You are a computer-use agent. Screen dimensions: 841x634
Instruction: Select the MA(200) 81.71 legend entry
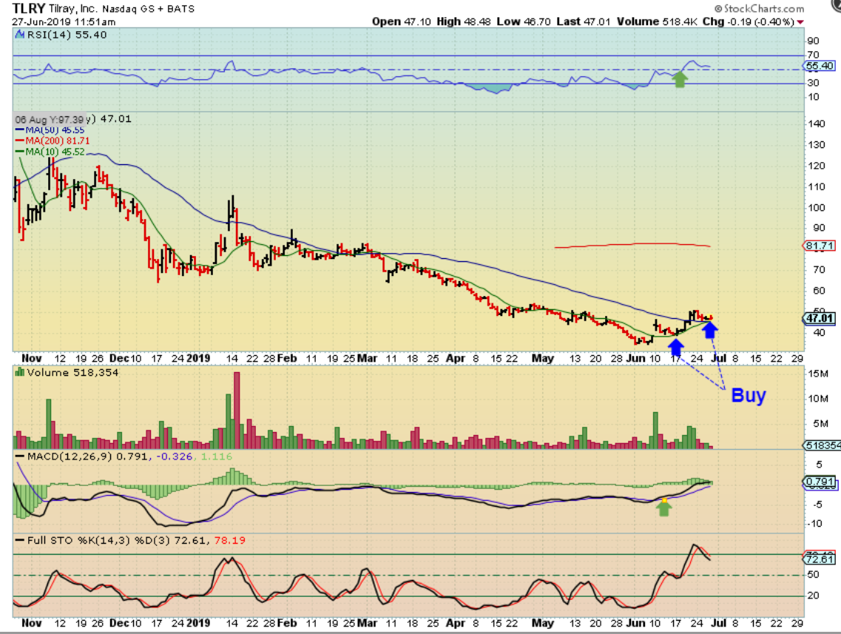(x=54, y=141)
